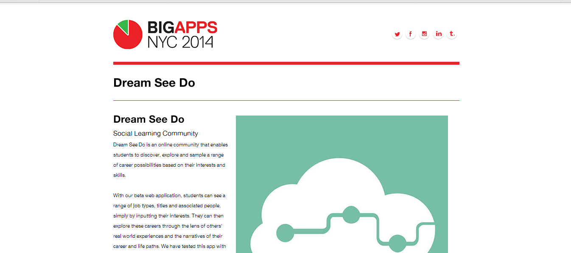Open the Tumblr social icon

click(452, 34)
